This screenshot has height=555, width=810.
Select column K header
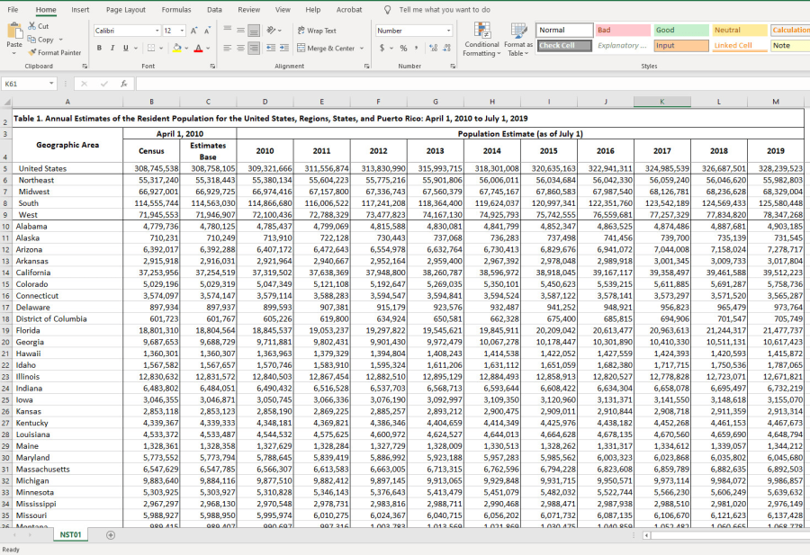point(661,102)
